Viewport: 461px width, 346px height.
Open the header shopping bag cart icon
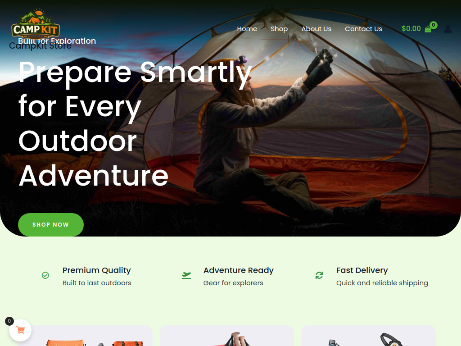(x=428, y=29)
